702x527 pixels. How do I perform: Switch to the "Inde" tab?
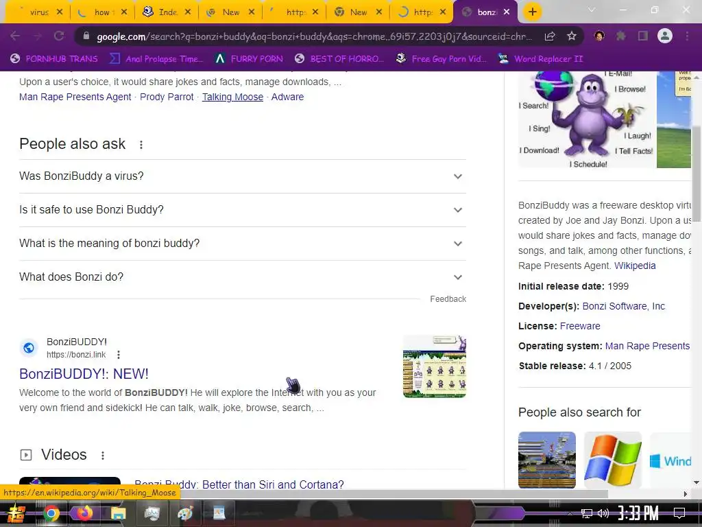[x=166, y=12]
